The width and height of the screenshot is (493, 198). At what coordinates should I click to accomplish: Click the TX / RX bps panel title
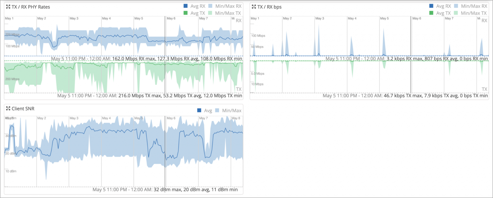point(269,7)
